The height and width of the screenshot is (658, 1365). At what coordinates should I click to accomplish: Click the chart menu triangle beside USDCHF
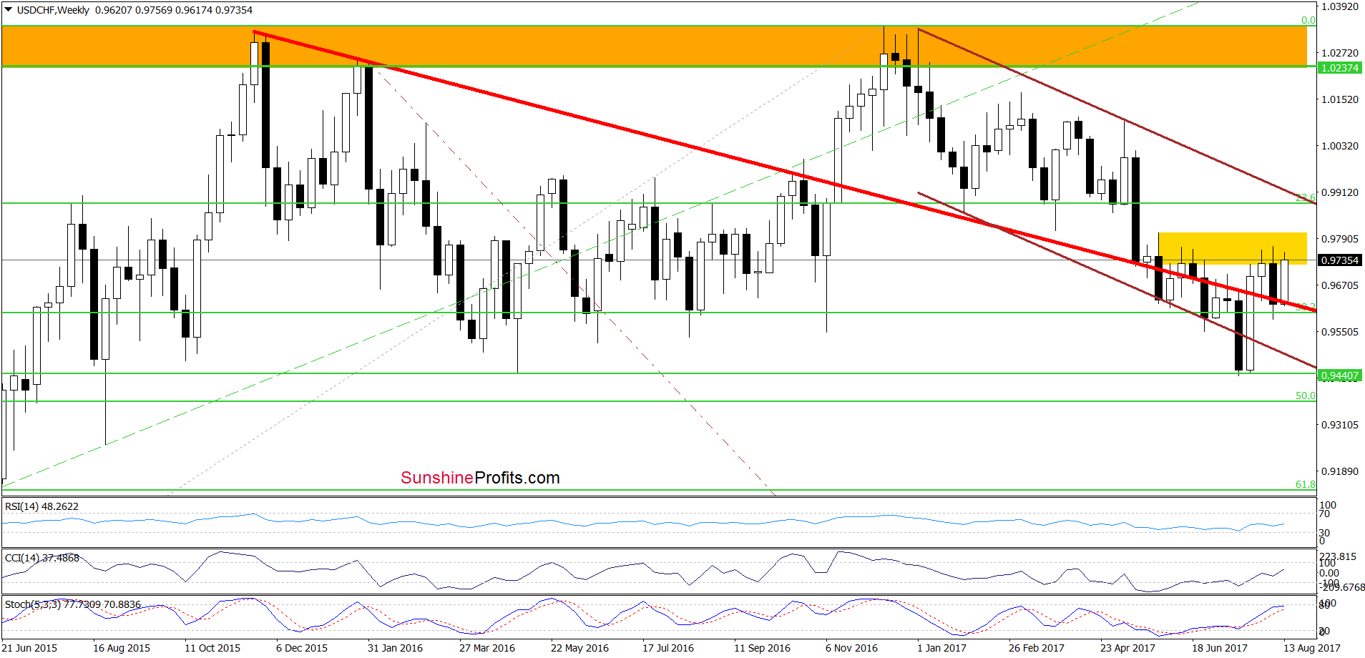8,10
